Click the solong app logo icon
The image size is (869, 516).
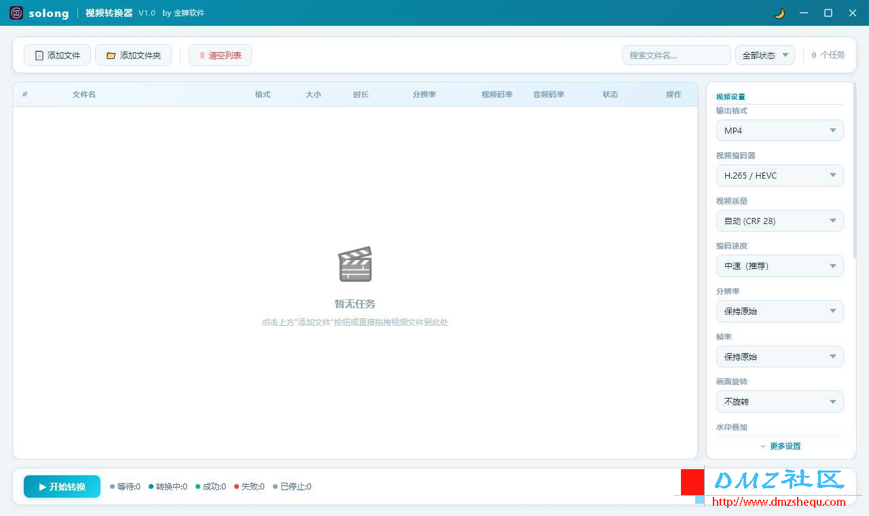tap(16, 13)
